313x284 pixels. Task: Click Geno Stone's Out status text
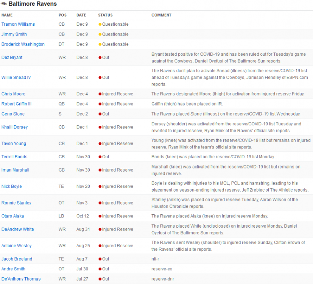[x=106, y=114]
